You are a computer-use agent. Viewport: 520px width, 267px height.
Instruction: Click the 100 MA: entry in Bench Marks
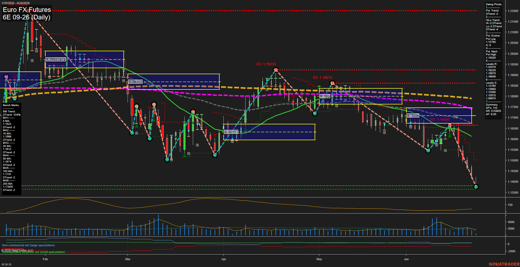(x=8, y=171)
